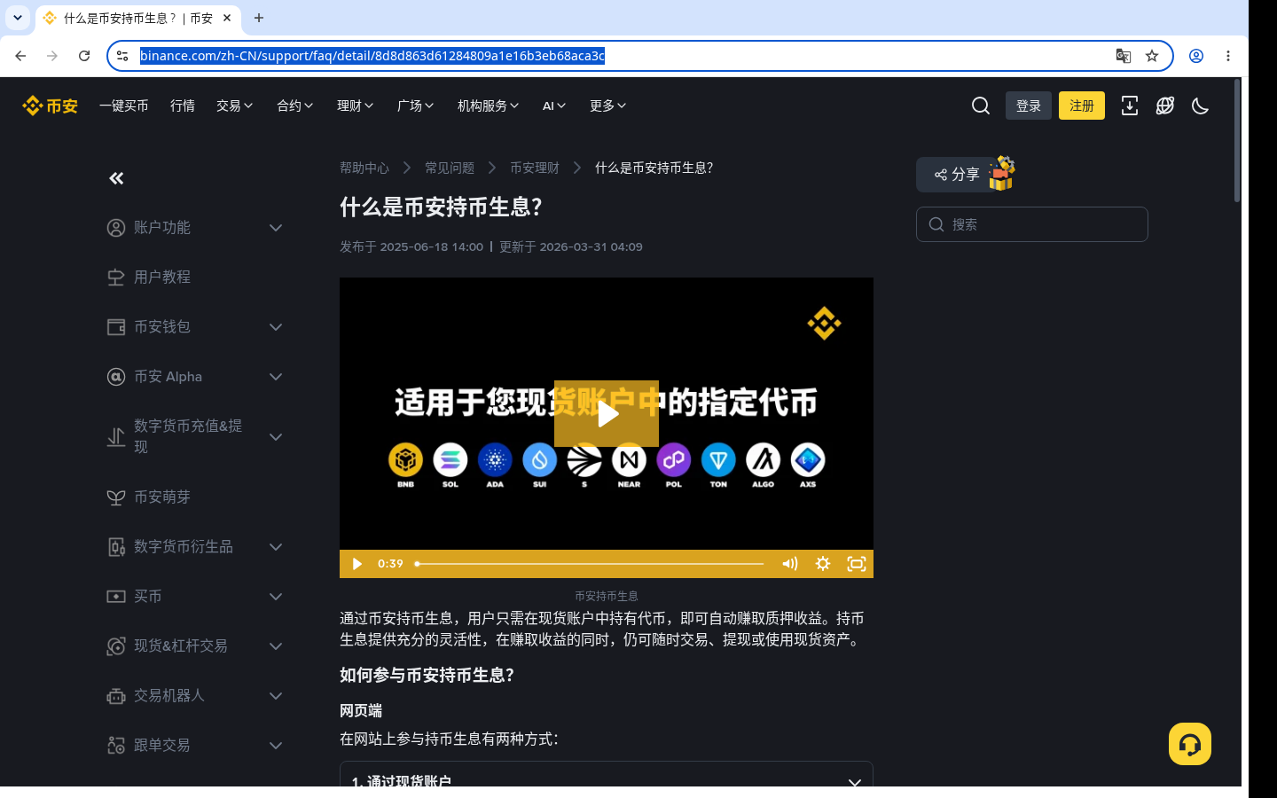Go back in browser history
Image resolution: width=1277 pixels, height=798 pixels.
click(20, 56)
